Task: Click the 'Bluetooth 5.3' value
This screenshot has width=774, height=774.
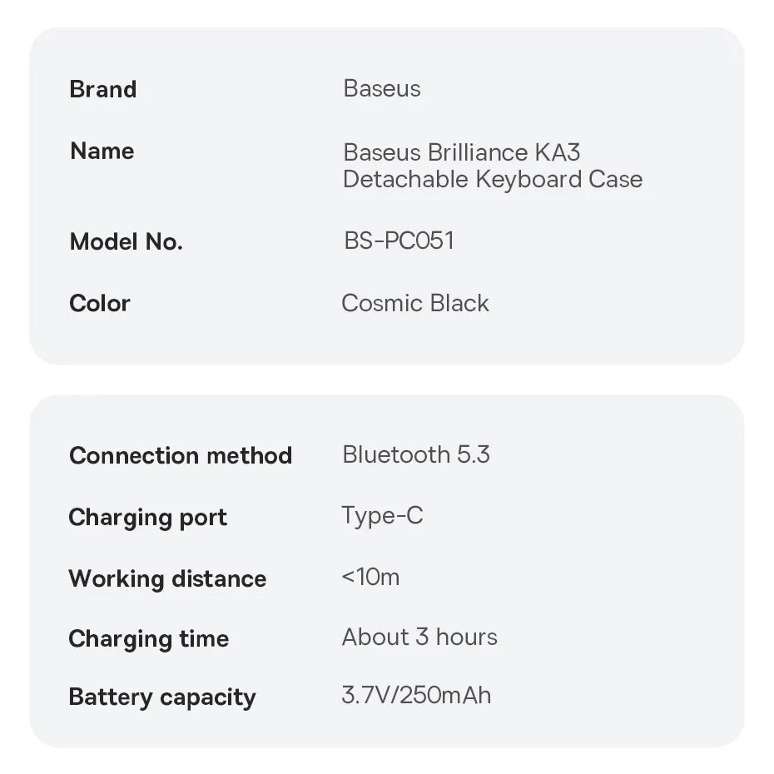Action: (x=416, y=454)
